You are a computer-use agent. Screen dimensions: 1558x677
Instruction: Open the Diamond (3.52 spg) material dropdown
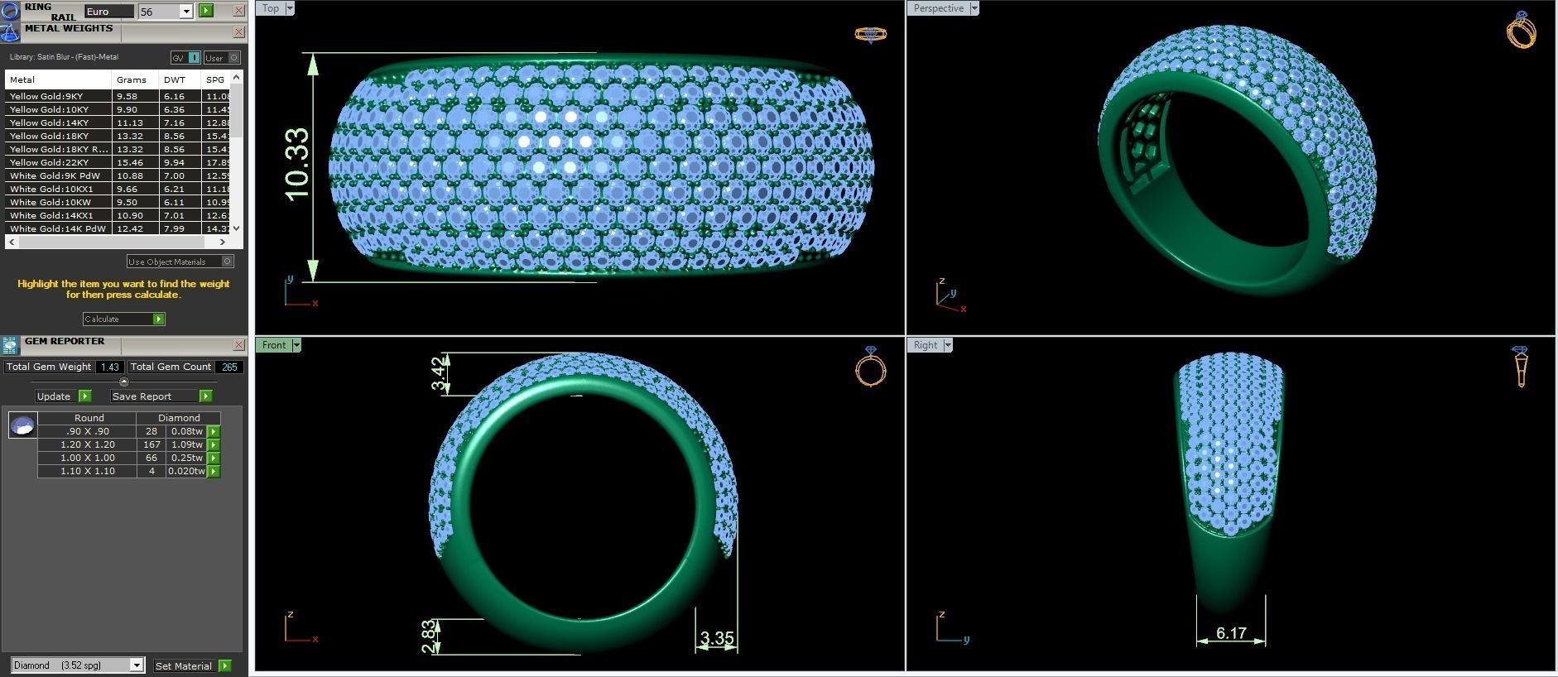pyautogui.click(x=137, y=665)
